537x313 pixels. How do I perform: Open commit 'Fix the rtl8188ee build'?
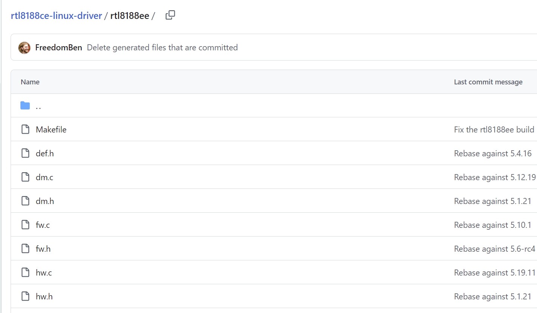[494, 129]
